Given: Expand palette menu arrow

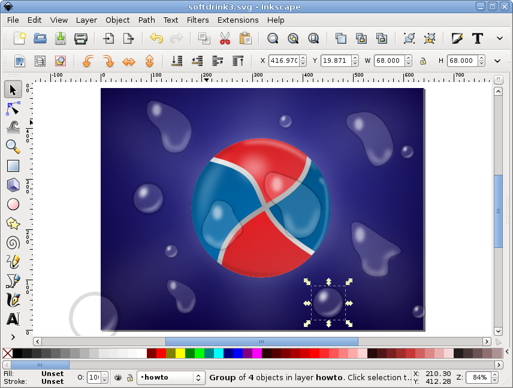Looking at the screenshot, I should pos(507,352).
